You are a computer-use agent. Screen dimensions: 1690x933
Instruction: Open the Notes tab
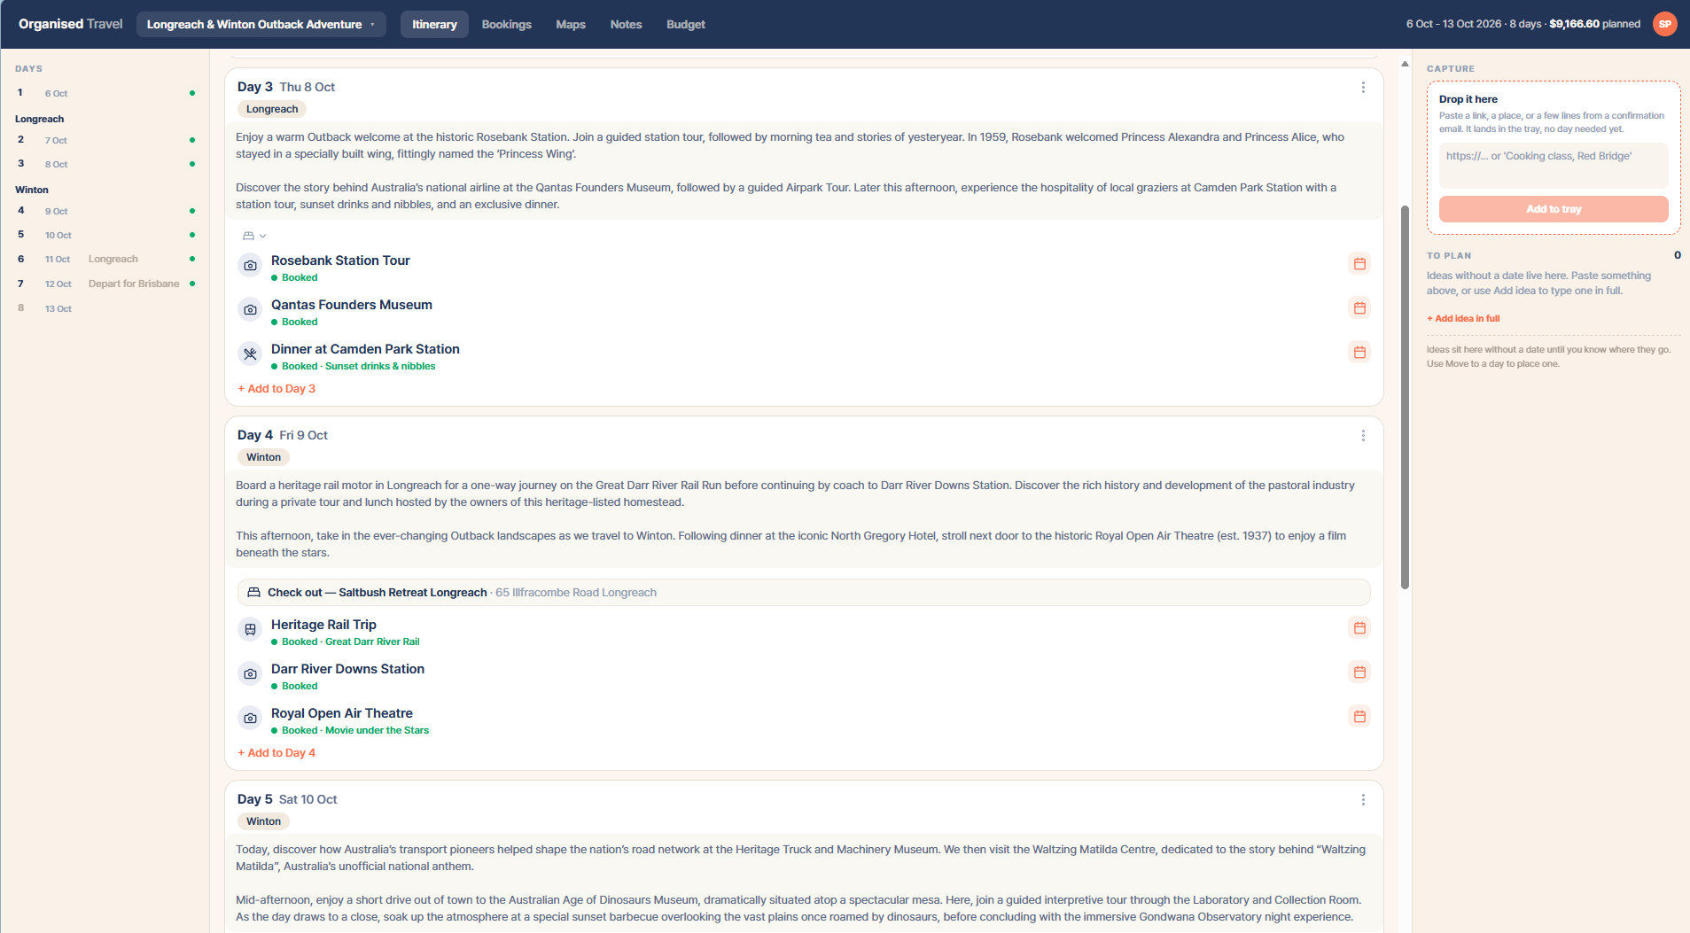pos(626,24)
